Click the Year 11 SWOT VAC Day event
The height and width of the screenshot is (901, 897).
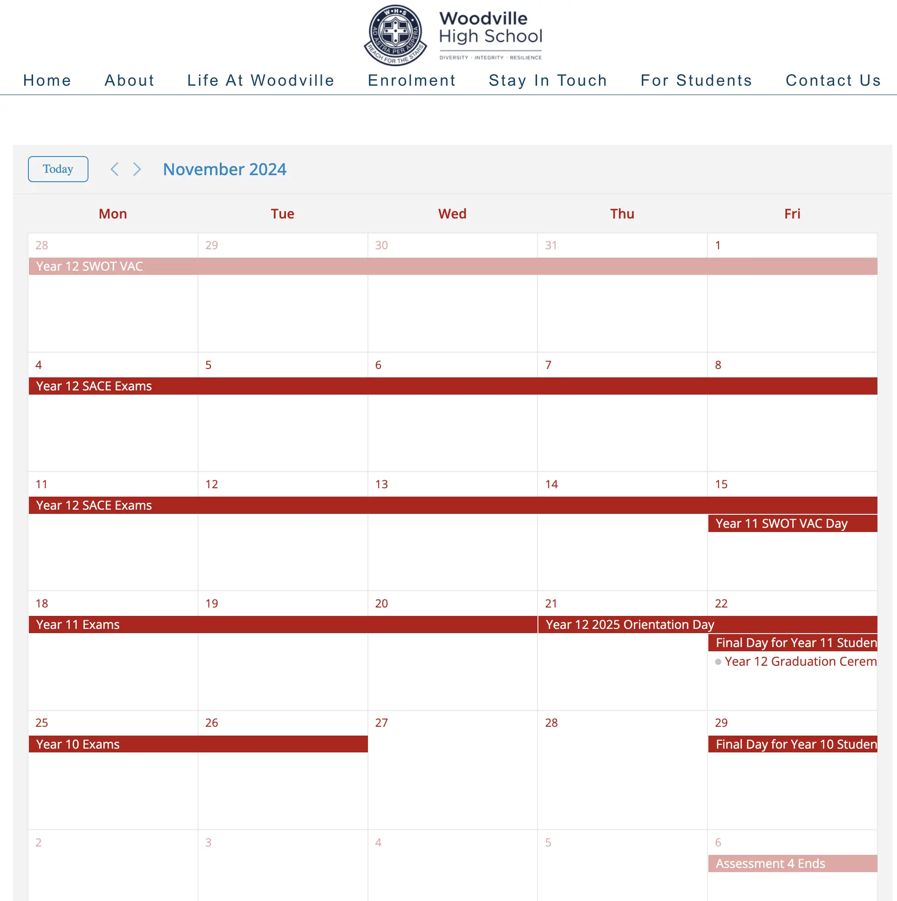pos(792,523)
